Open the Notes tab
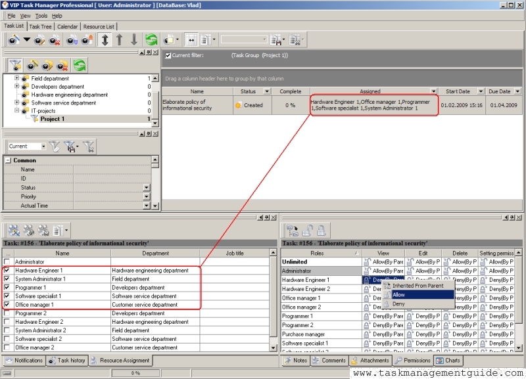This screenshot has height=379, width=526. point(296,361)
